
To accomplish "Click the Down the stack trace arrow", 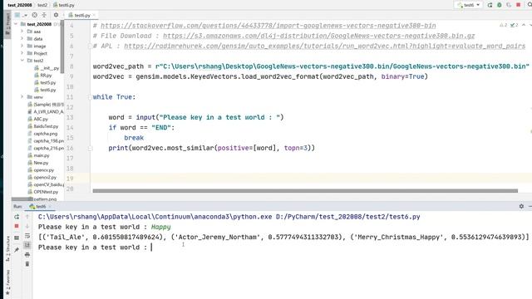I will [x=27, y=226].
